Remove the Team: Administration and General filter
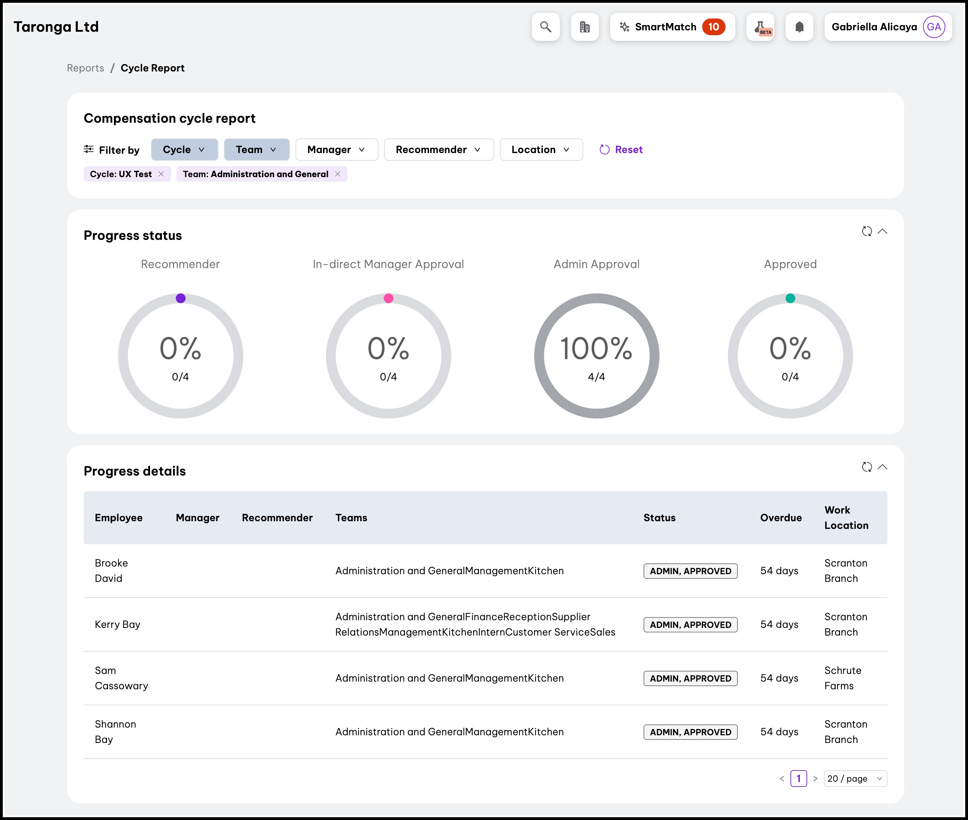Screen dimensions: 968x820 pos(338,174)
